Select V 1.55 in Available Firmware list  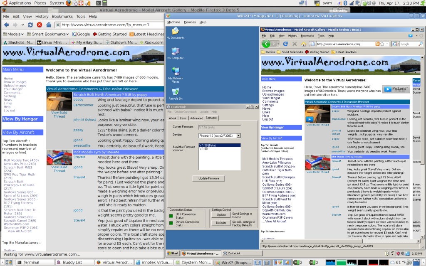point(203,149)
